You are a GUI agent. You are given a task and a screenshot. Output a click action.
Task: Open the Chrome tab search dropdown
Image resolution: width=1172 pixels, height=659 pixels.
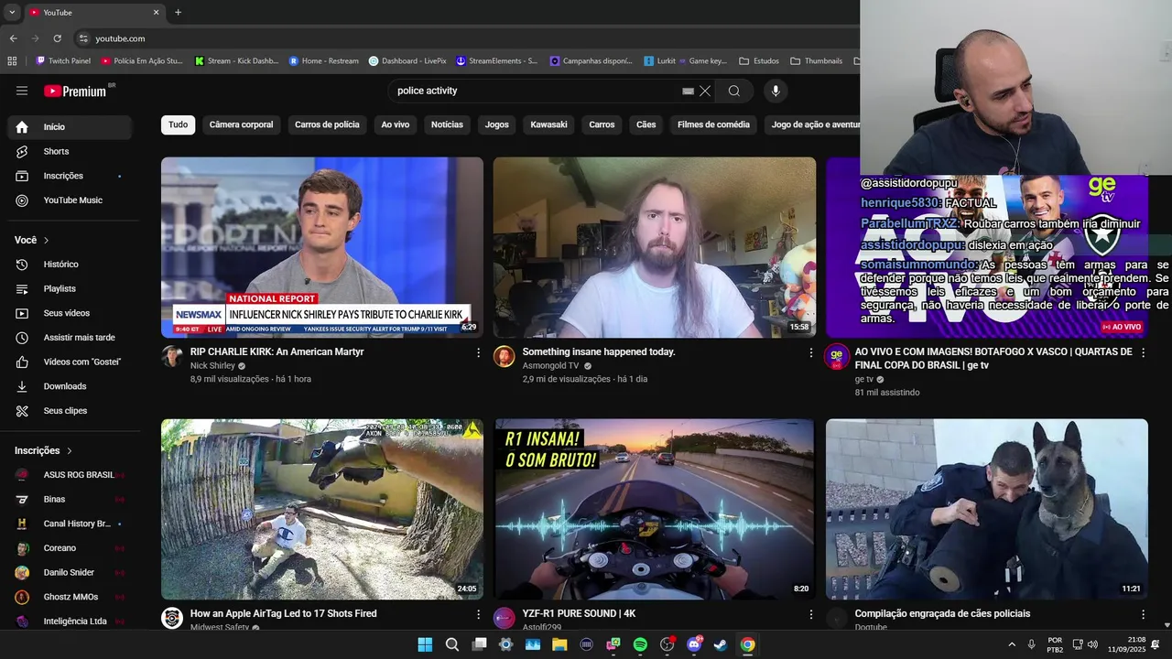(x=12, y=12)
